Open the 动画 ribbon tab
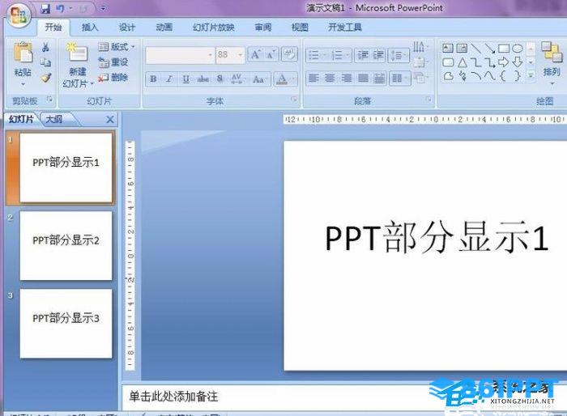The width and height of the screenshot is (567, 416). 164,27
